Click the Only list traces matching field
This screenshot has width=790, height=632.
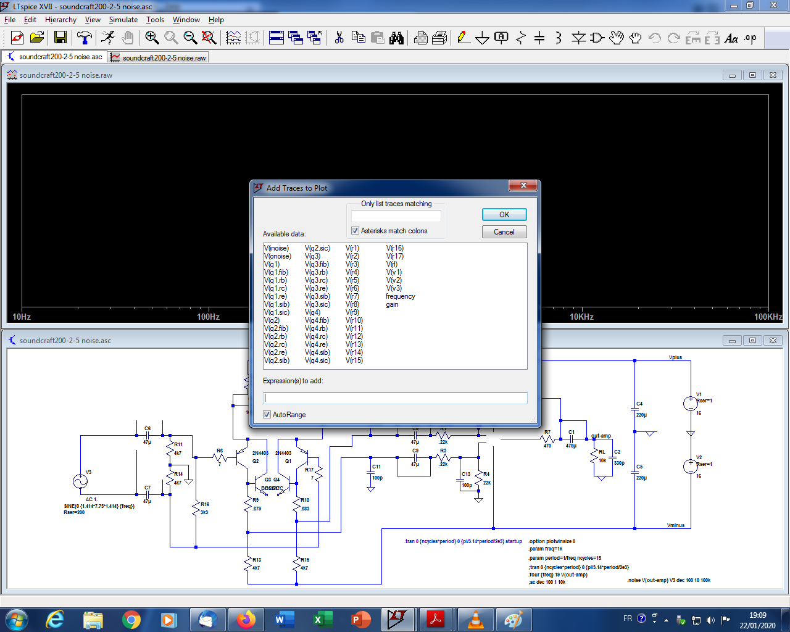[396, 216]
